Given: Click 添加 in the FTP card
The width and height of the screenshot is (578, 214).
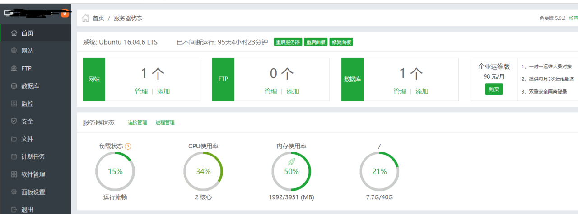Looking at the screenshot, I should pyautogui.click(x=293, y=91).
